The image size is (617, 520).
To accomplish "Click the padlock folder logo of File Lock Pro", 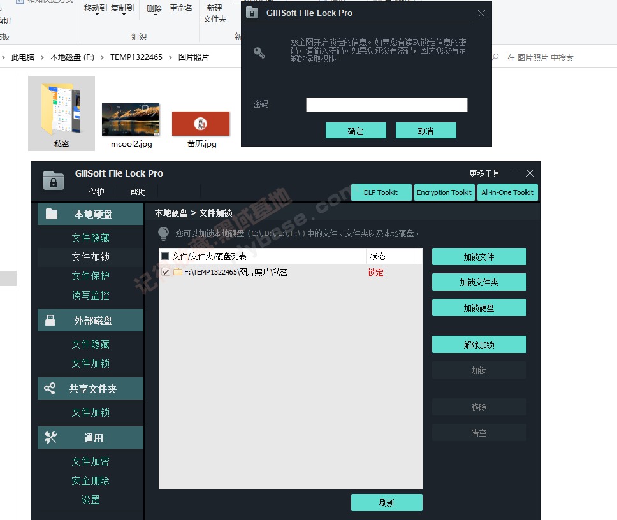I will [54, 180].
